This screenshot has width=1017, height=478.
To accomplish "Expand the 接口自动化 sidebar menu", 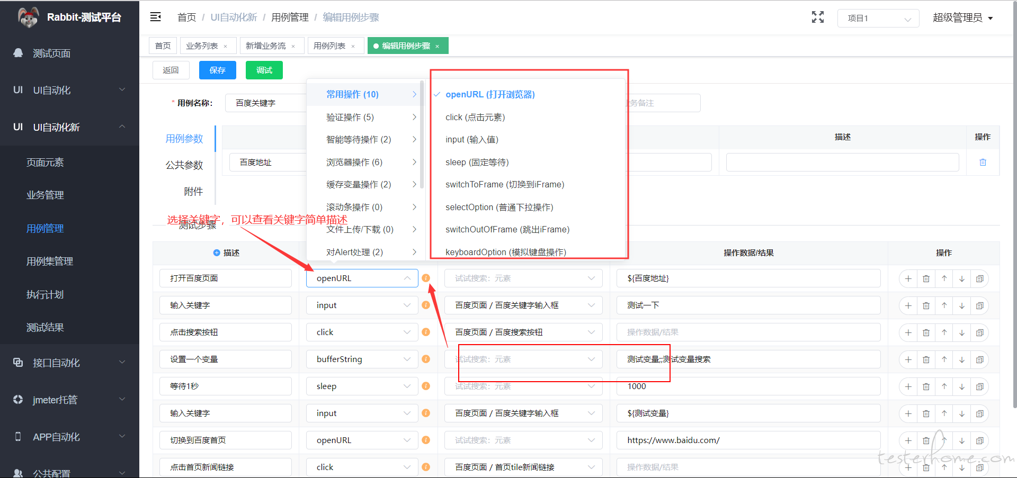I will [69, 363].
